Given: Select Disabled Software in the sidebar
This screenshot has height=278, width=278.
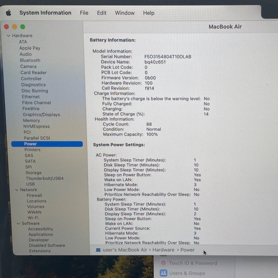Looking at the screenshot, I should [47, 245].
